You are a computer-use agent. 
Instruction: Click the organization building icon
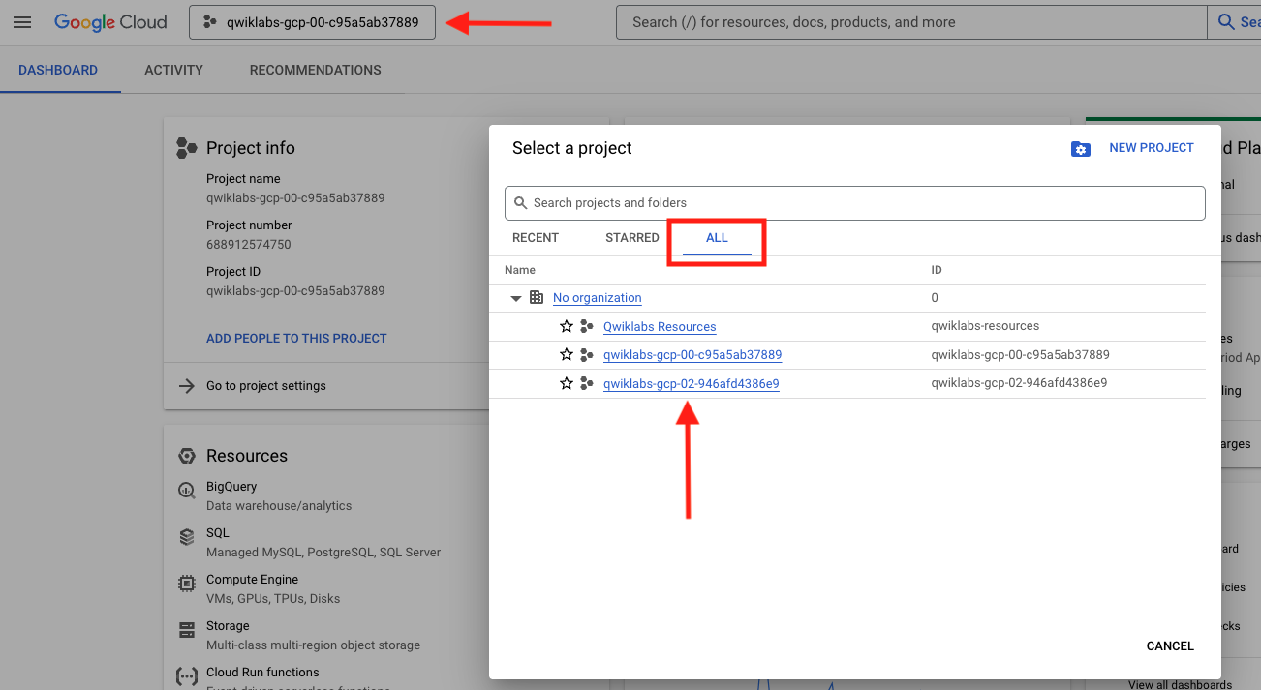point(537,298)
